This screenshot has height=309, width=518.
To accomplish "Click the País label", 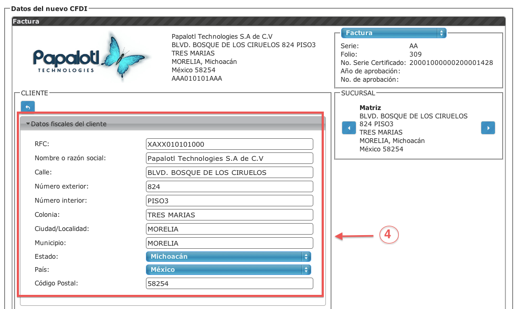I will pos(41,270).
